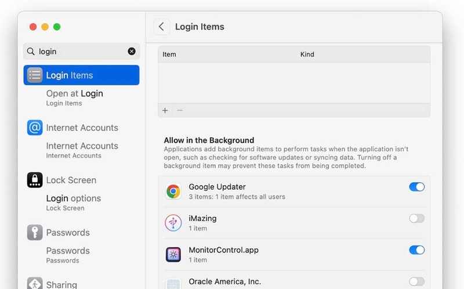Add a login item with plus button
464x289 pixels.
tap(165, 110)
